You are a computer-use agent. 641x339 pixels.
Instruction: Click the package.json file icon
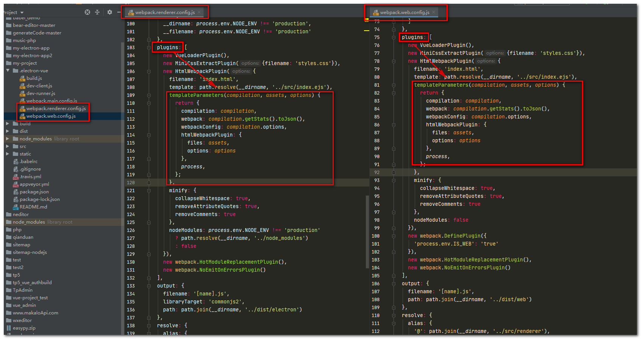[x=16, y=192]
